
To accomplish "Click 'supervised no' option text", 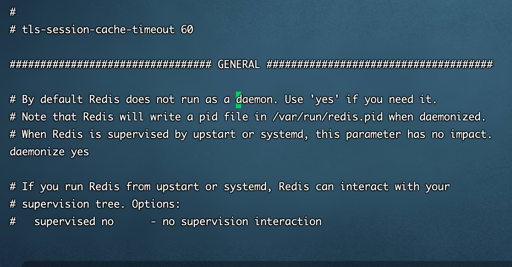I will coord(74,222).
